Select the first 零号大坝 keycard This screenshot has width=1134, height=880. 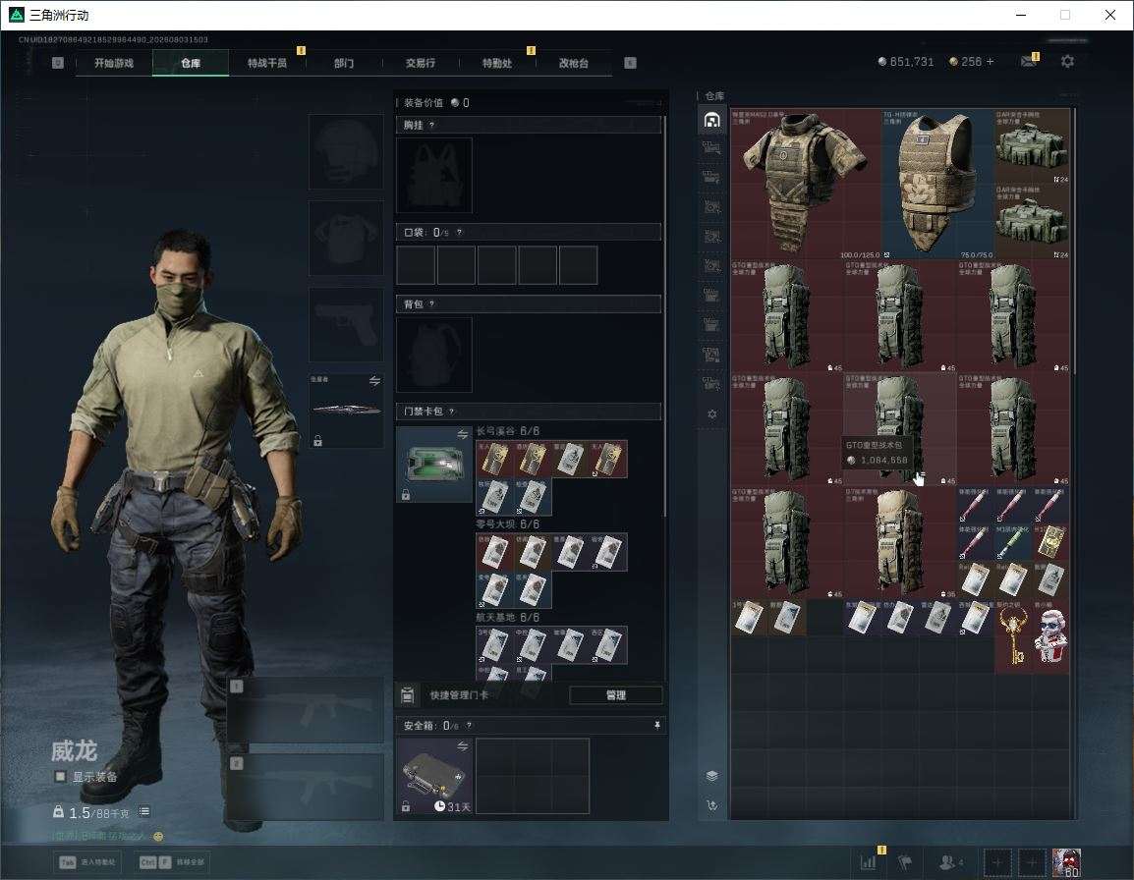point(494,552)
